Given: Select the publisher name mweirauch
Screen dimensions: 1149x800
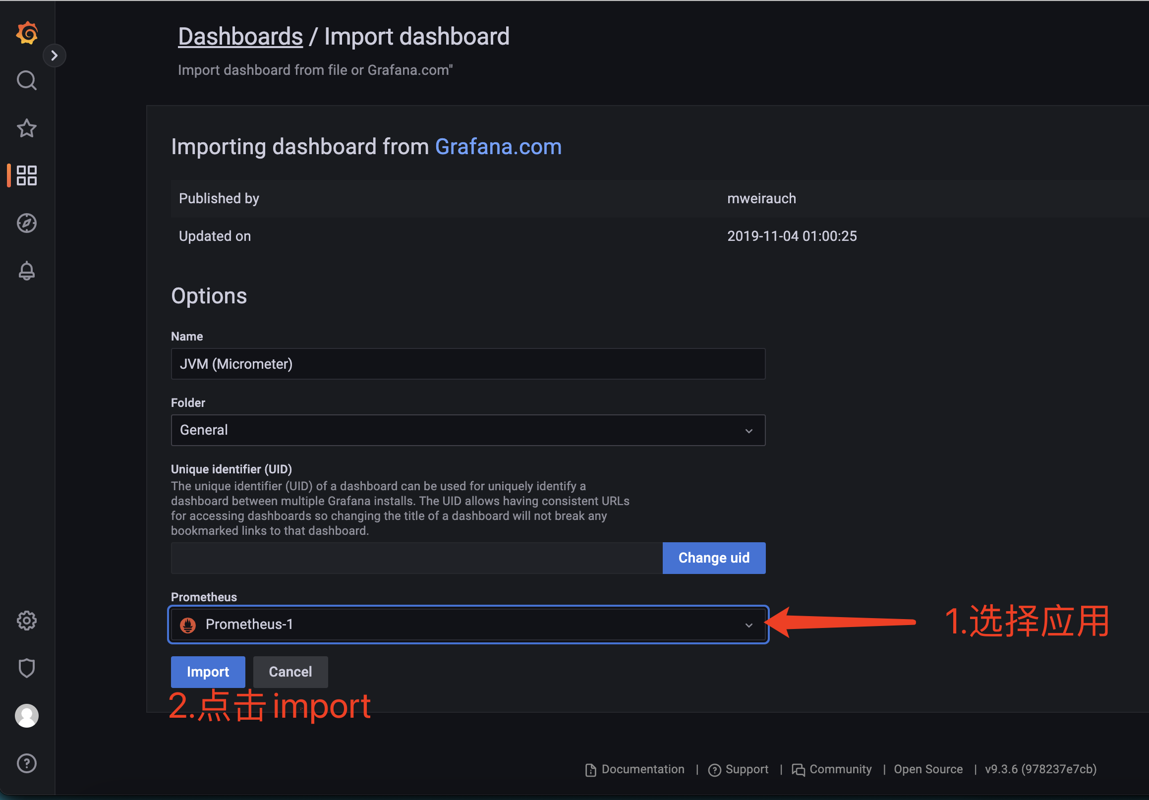Looking at the screenshot, I should (762, 199).
